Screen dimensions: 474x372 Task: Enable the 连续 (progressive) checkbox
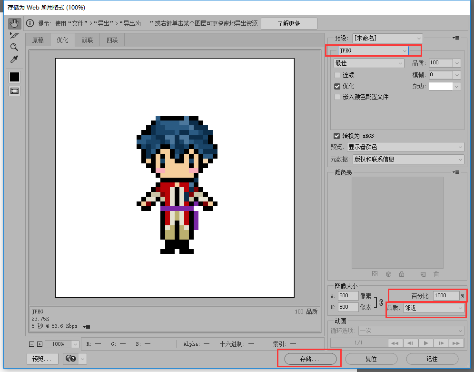click(x=337, y=75)
